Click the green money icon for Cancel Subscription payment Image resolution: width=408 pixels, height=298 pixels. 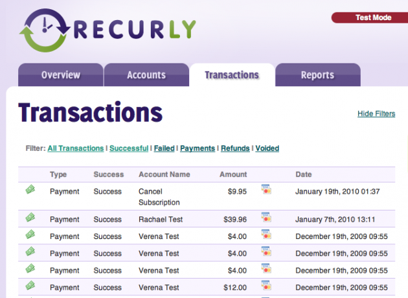point(30,190)
